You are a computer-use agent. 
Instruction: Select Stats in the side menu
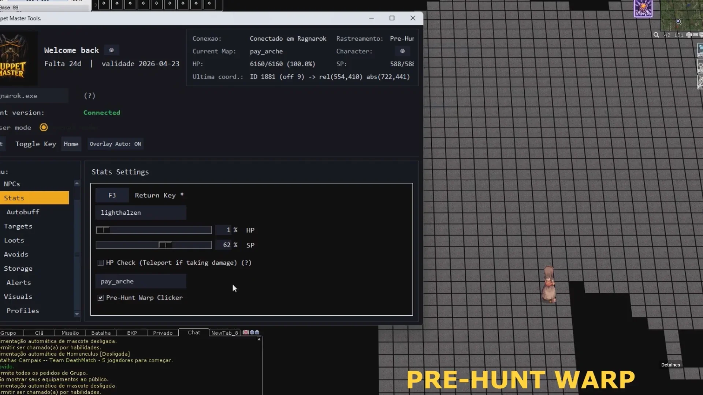click(34, 198)
